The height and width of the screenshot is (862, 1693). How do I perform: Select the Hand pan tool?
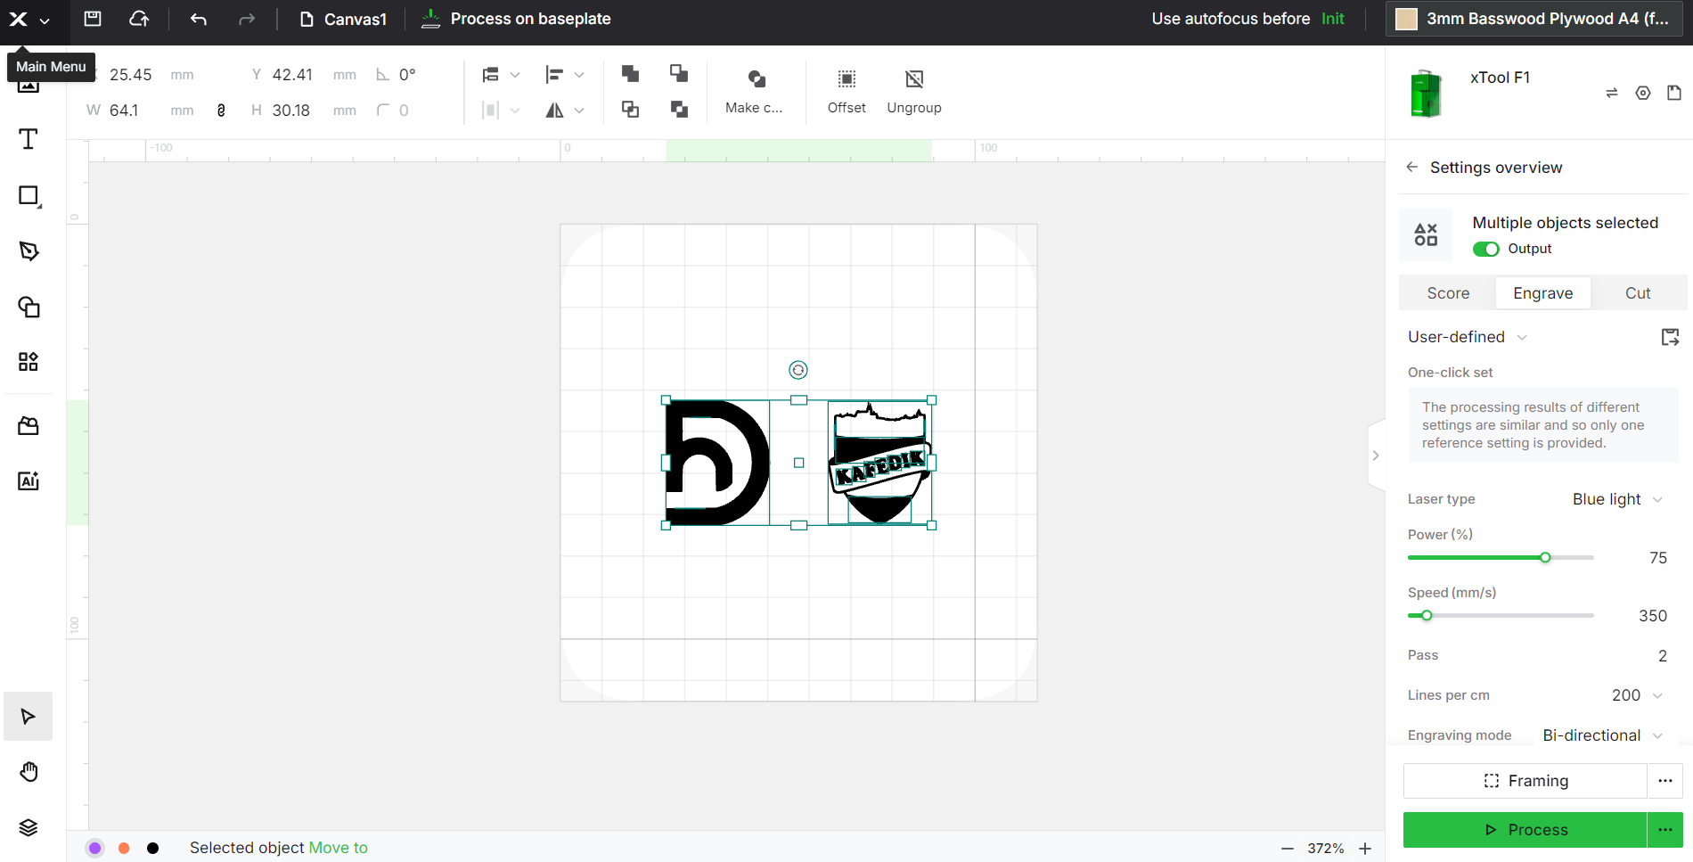[x=29, y=772]
